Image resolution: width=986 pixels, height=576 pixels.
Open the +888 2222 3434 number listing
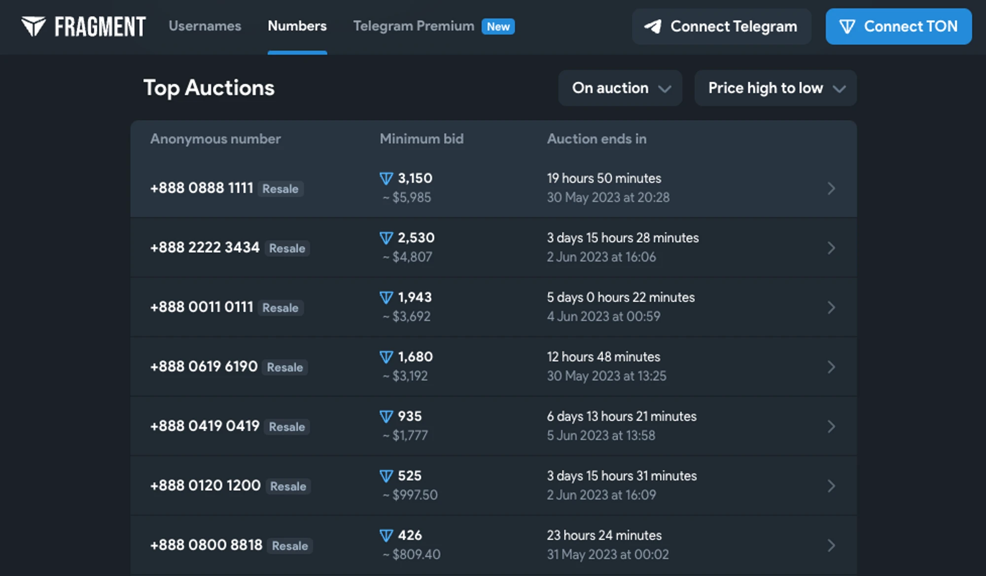click(x=205, y=247)
